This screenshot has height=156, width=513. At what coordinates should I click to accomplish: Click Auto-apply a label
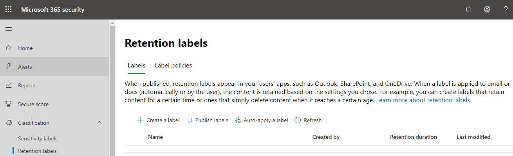click(x=261, y=120)
